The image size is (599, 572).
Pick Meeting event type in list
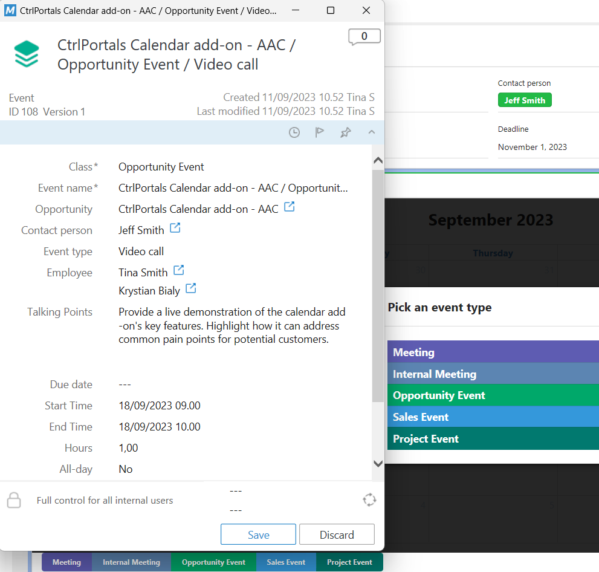pyautogui.click(x=493, y=351)
